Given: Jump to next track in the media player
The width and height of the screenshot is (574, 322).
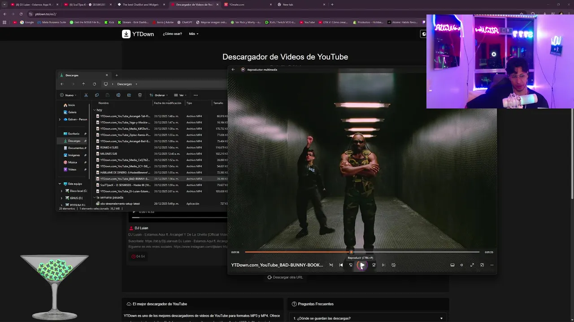Looking at the screenshot, I should pyautogui.click(x=383, y=265).
